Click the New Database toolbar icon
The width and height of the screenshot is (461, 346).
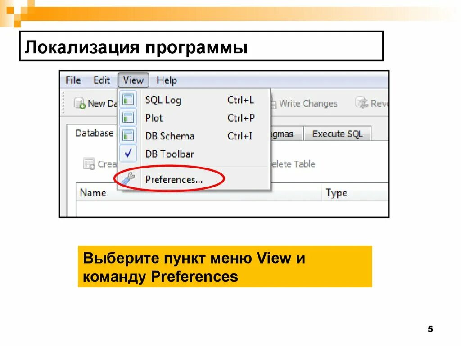click(x=79, y=103)
